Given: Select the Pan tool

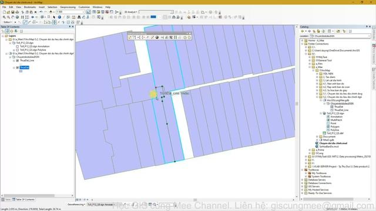Looking at the screenshot, I should pyautogui.click(x=13, y=17).
